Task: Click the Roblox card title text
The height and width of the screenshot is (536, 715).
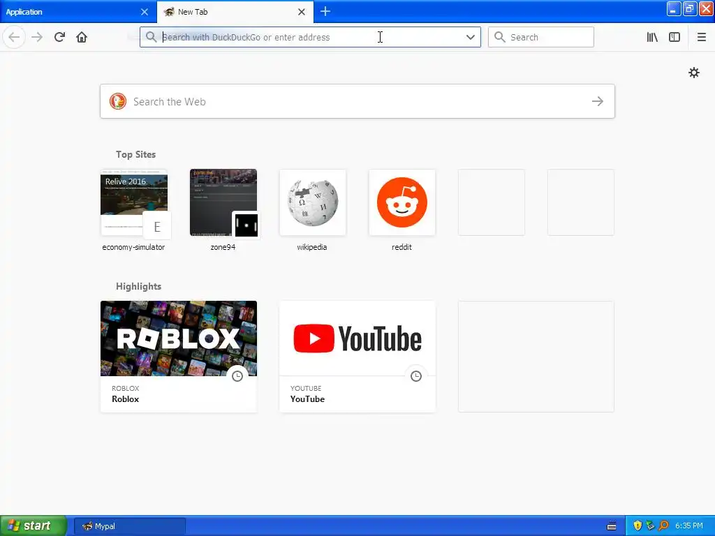Action: pyautogui.click(x=125, y=399)
